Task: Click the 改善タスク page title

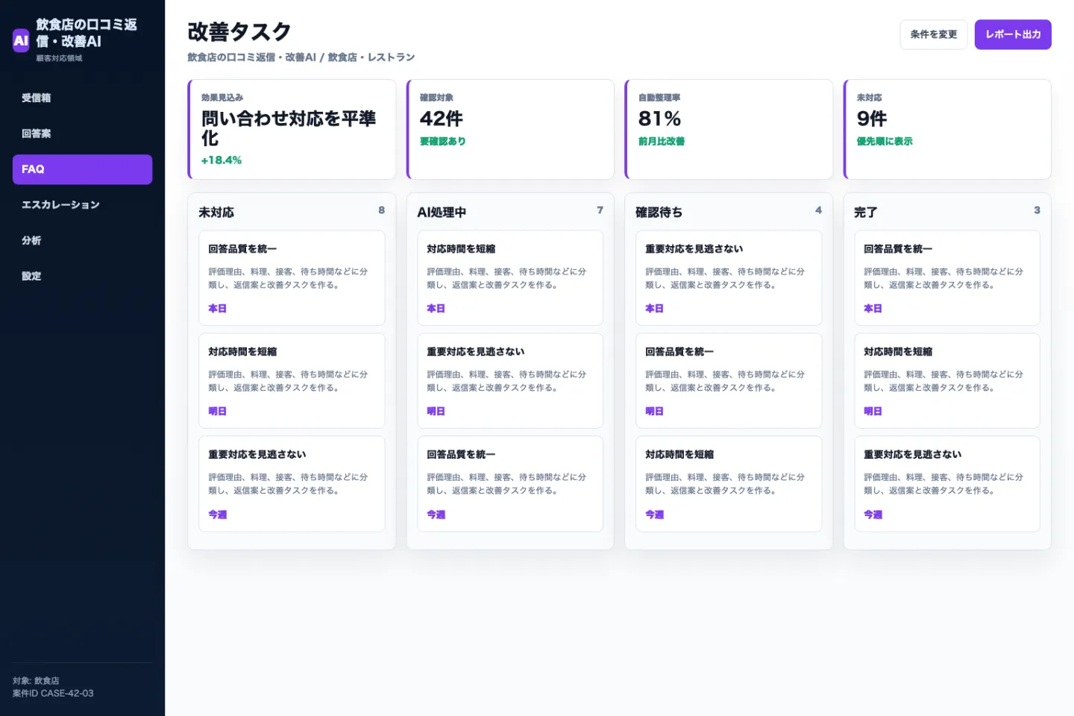Action: pos(239,31)
